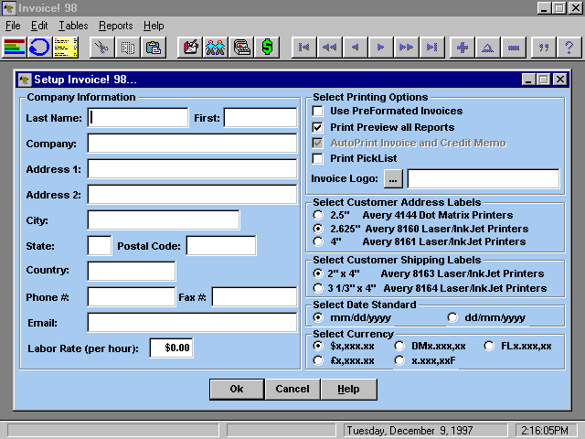Screen dimensions: 585x439
Task: Toggle the Print PickList checkbox
Action: click(318, 158)
